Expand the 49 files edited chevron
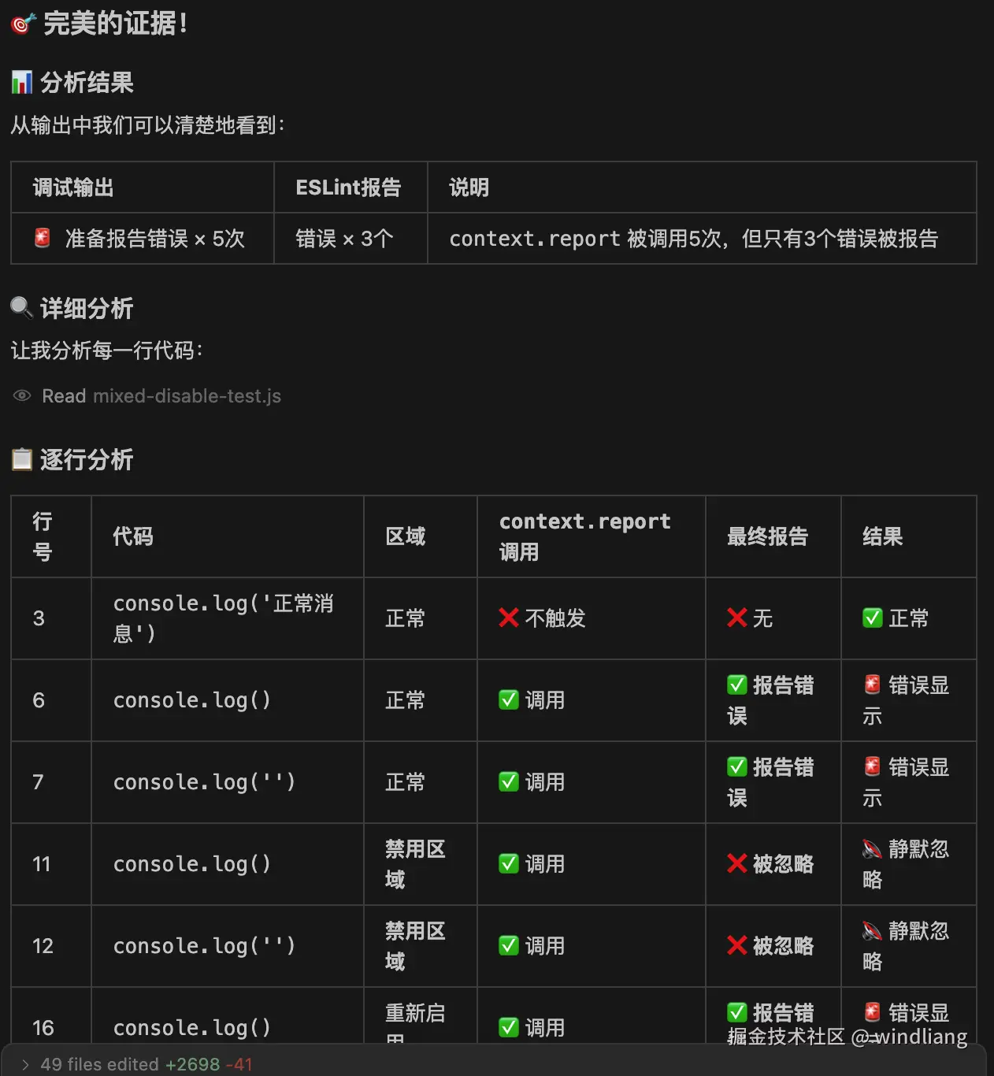Image resolution: width=994 pixels, height=1076 pixels. (25, 1064)
